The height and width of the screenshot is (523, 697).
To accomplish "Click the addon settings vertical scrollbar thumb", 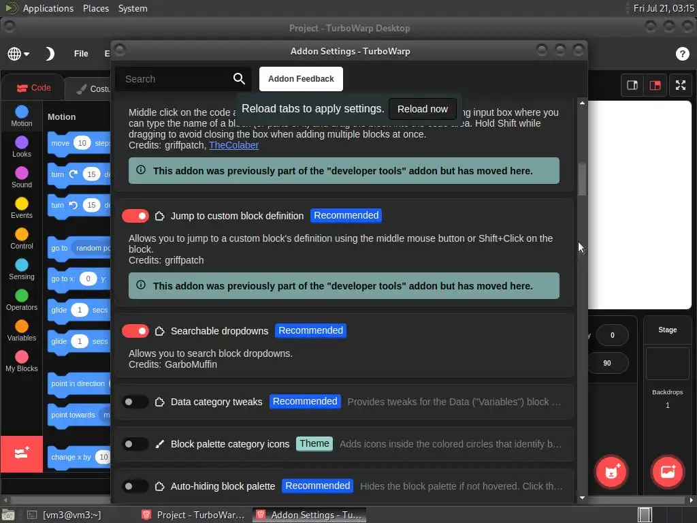I will point(582,179).
